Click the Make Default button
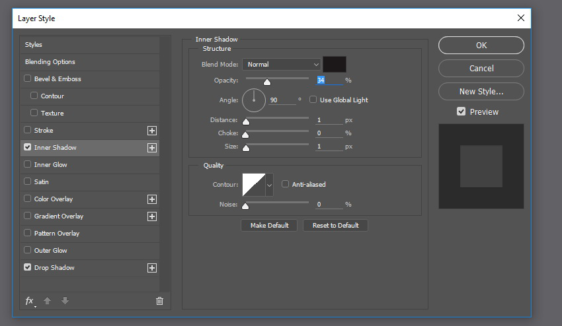Viewport: 562px width, 326px height. tap(269, 226)
